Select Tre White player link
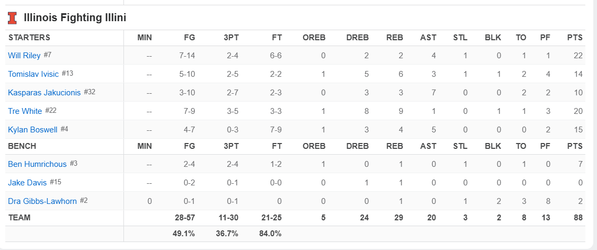 pos(25,111)
